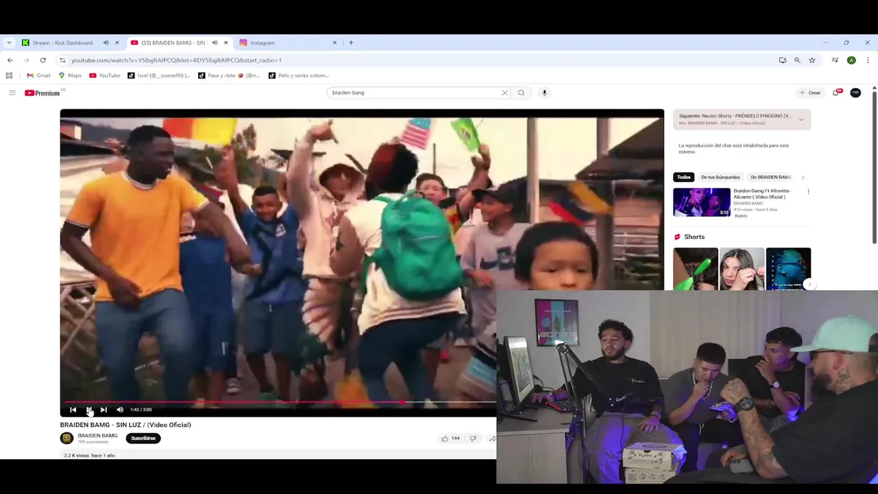
Task: Skip to the next video
Action: (104, 410)
